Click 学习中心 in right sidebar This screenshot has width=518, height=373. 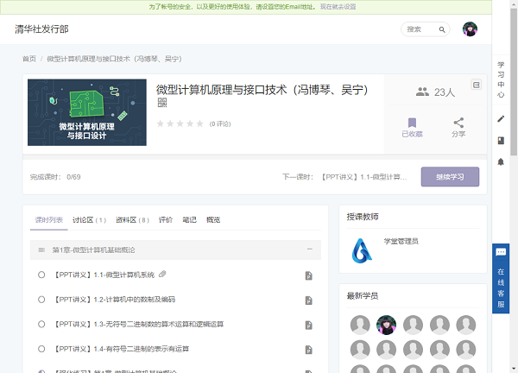point(501,79)
